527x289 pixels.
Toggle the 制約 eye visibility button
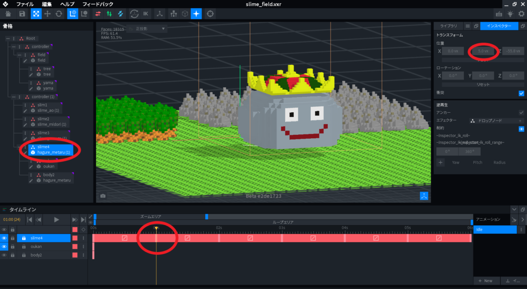pyautogui.click(x=521, y=129)
